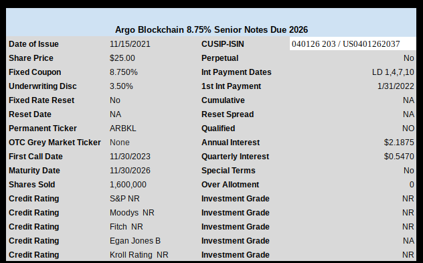Select the Permanent Ticker ARBKL cell
This screenshot has height=263, width=423.
(122, 128)
